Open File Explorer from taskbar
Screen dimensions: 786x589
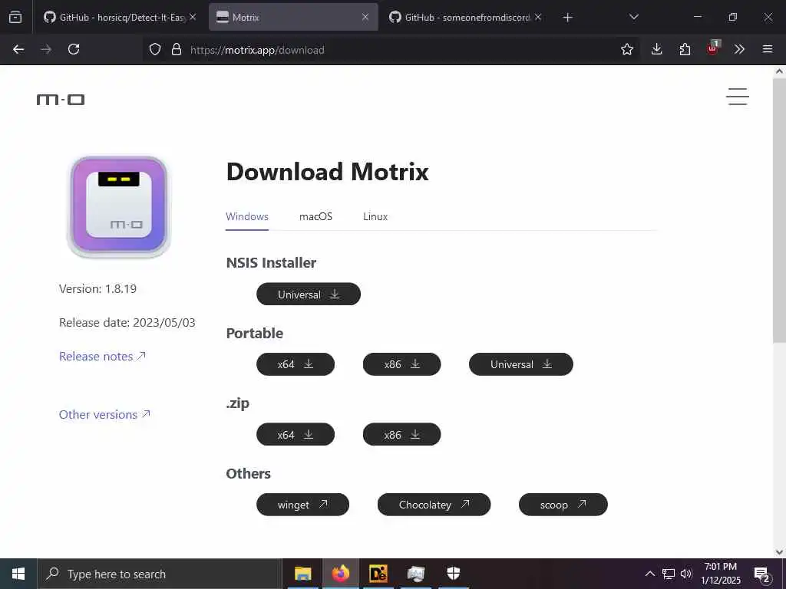(302, 574)
